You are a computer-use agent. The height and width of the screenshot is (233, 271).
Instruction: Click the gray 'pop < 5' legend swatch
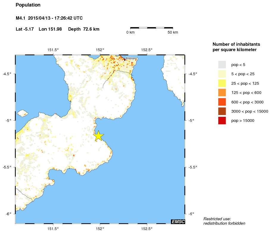point(222,64)
